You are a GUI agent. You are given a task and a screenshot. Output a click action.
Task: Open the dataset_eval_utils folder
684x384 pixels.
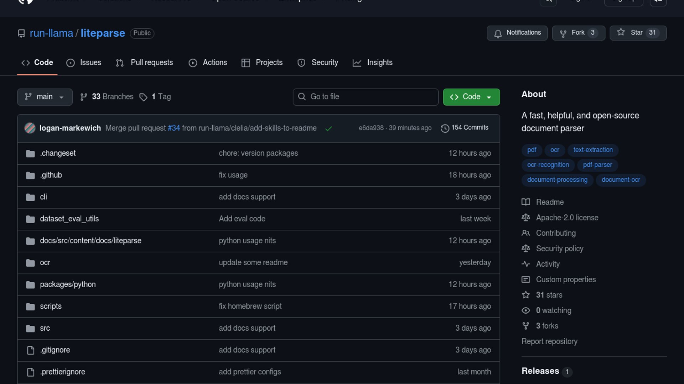click(69, 219)
